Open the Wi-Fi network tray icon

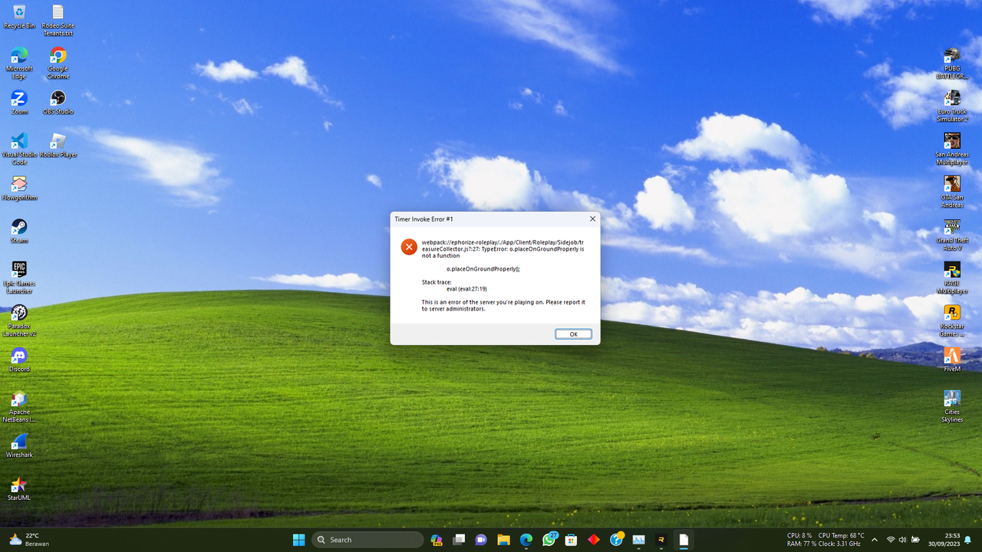click(x=891, y=540)
